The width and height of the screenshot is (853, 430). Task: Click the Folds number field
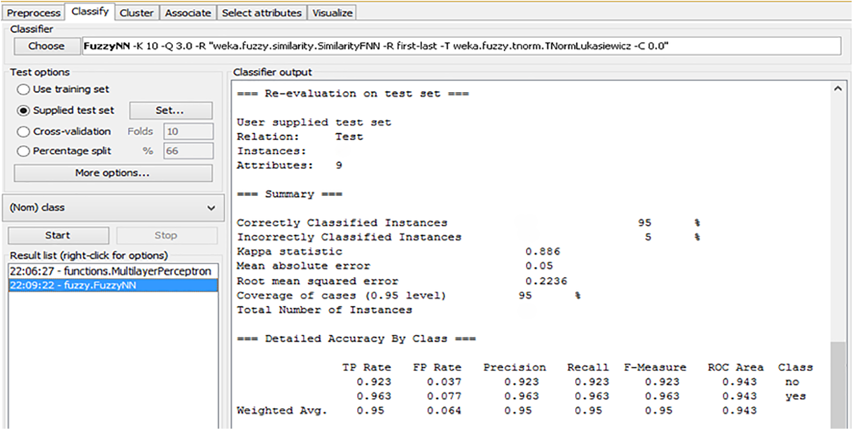pos(188,132)
